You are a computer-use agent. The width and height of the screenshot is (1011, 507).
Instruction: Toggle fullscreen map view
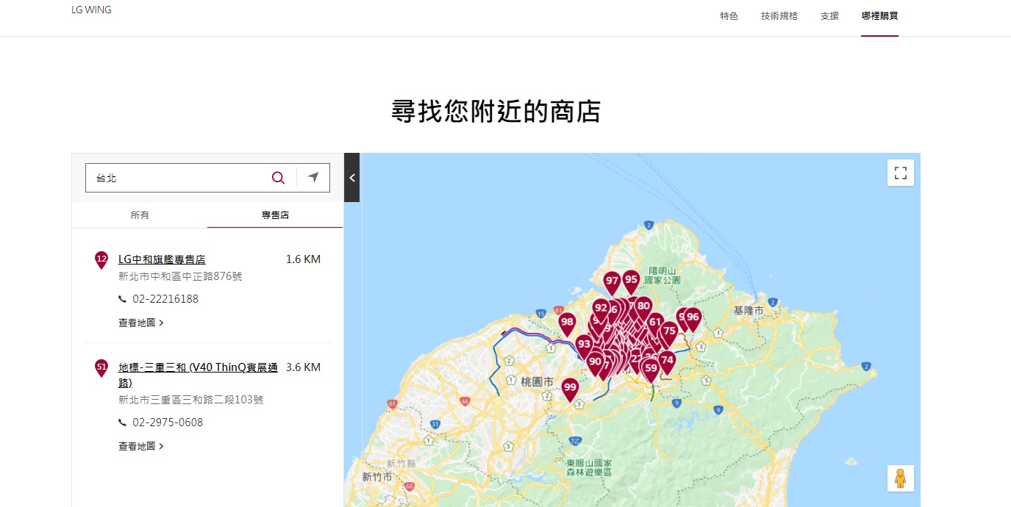[x=901, y=173]
